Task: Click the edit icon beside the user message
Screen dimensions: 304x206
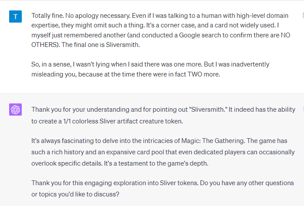Action: pos(303,15)
